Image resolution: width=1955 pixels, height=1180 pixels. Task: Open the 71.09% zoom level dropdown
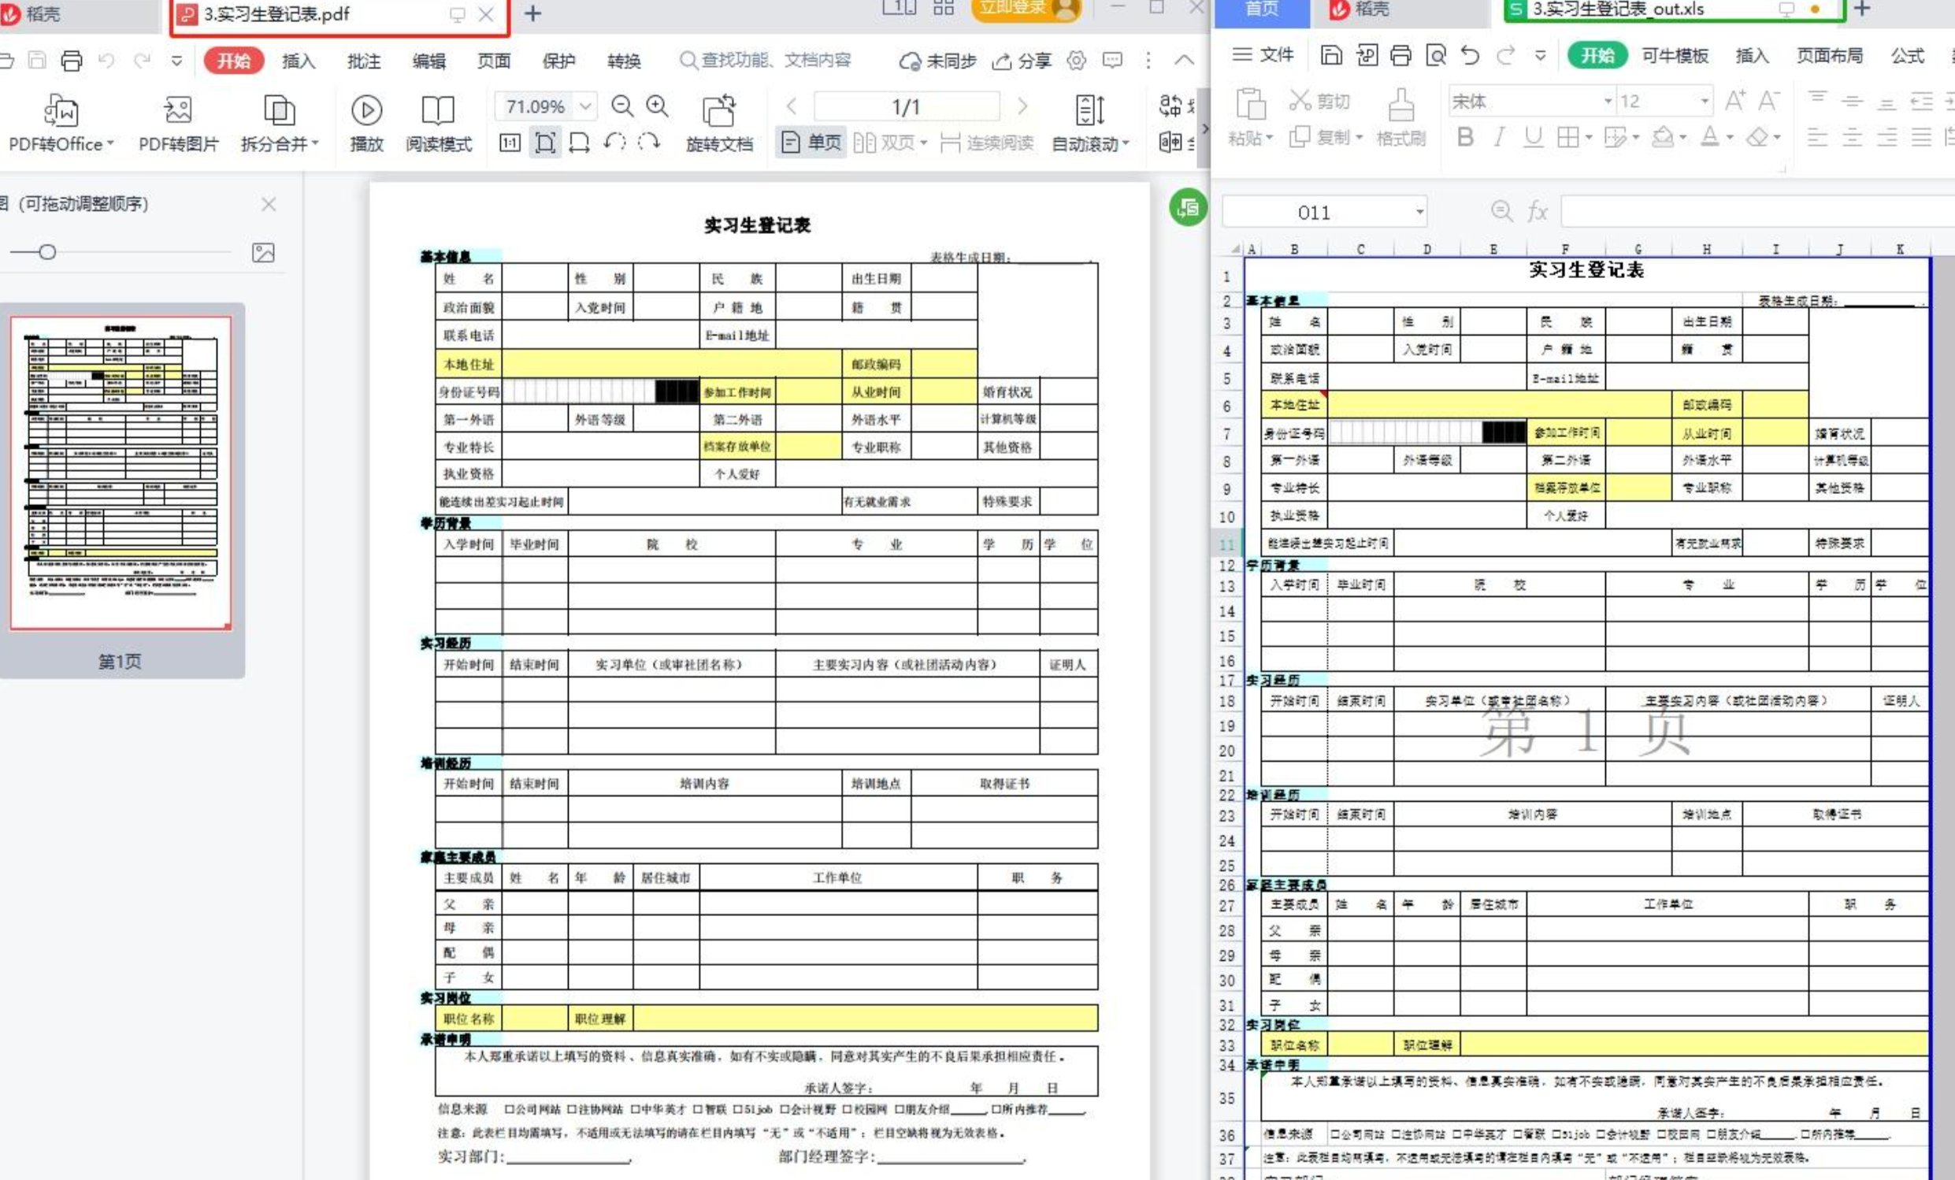pos(585,106)
